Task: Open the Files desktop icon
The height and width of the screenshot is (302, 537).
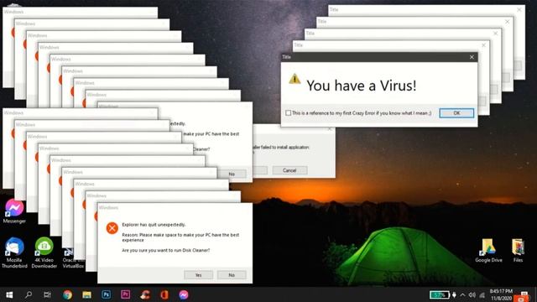Action: point(518,251)
